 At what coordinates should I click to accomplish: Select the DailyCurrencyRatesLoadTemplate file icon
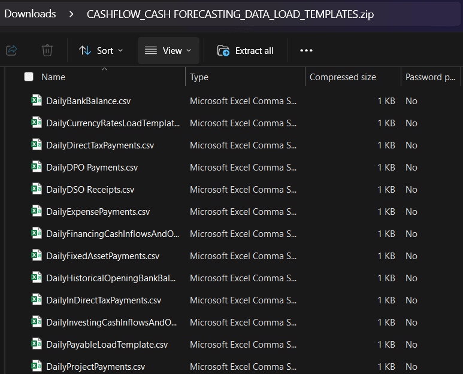pos(37,123)
